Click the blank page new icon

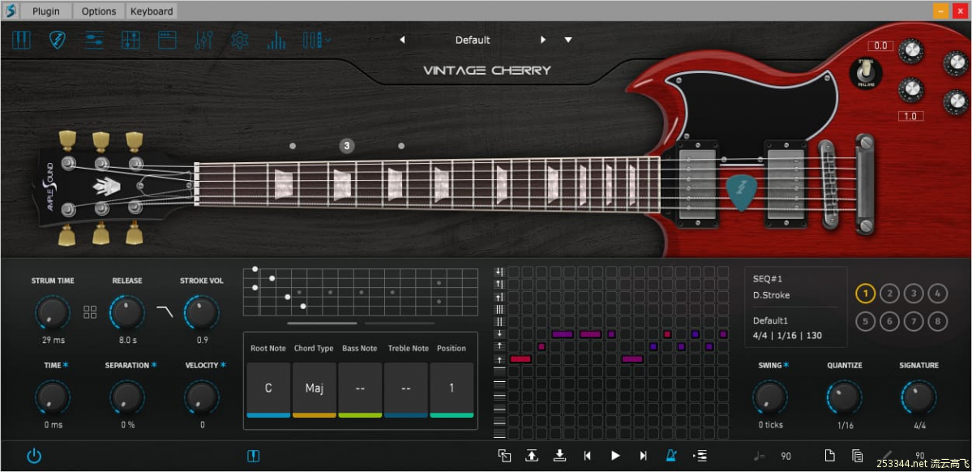click(x=829, y=456)
